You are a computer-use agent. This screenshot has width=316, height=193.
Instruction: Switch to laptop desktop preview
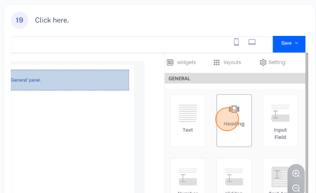tap(252, 42)
